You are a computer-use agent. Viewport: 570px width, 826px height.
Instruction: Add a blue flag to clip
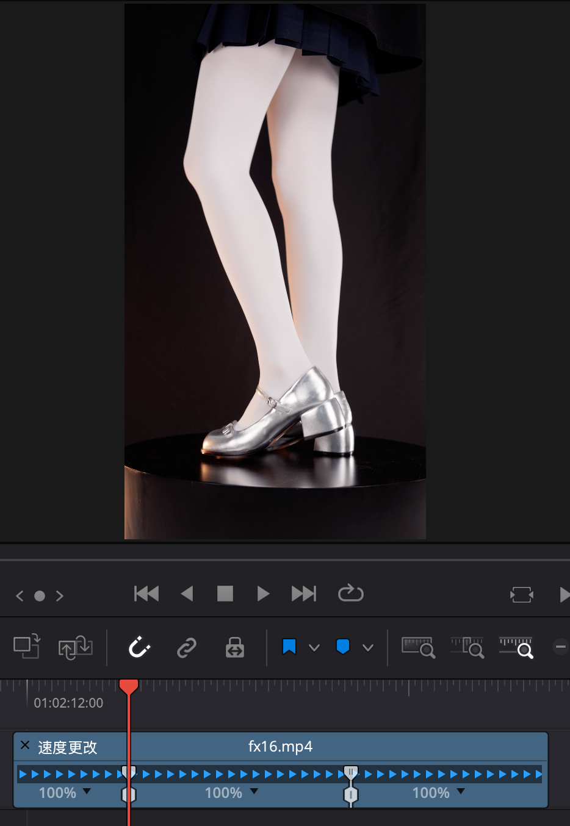[x=289, y=647]
